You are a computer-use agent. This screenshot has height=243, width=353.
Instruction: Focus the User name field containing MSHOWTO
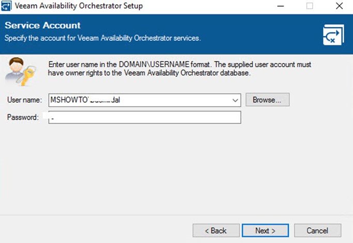[145, 100]
